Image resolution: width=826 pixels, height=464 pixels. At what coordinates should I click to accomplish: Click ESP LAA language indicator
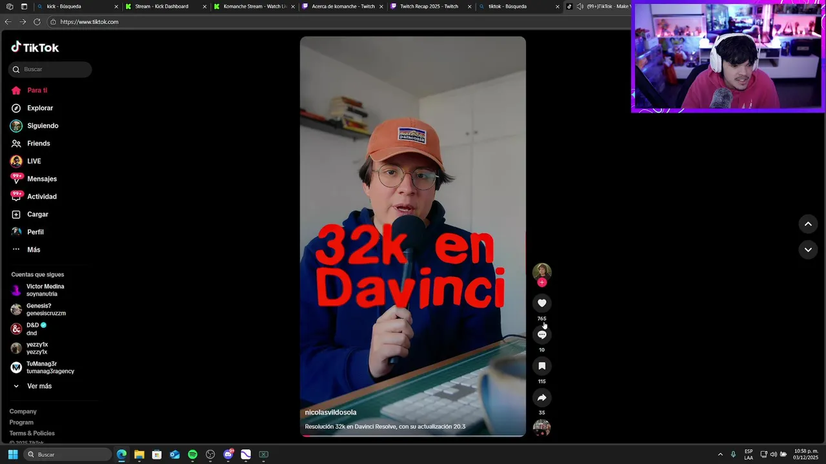coord(749,454)
